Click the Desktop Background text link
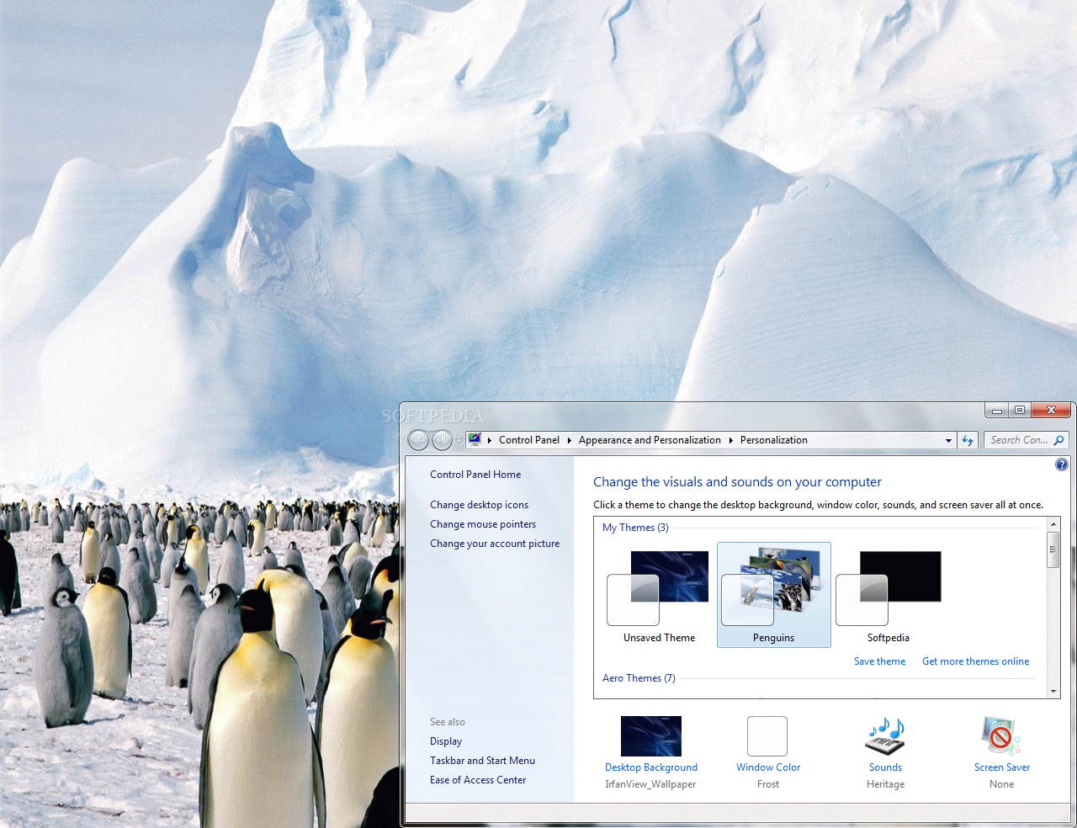The width and height of the screenshot is (1077, 828). coord(651,767)
